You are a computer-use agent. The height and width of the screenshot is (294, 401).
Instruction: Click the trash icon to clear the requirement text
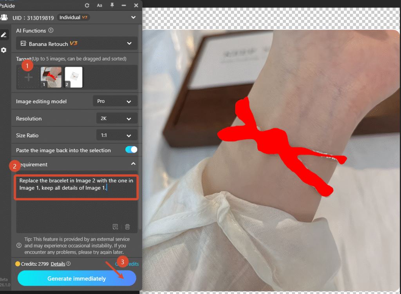point(127,227)
